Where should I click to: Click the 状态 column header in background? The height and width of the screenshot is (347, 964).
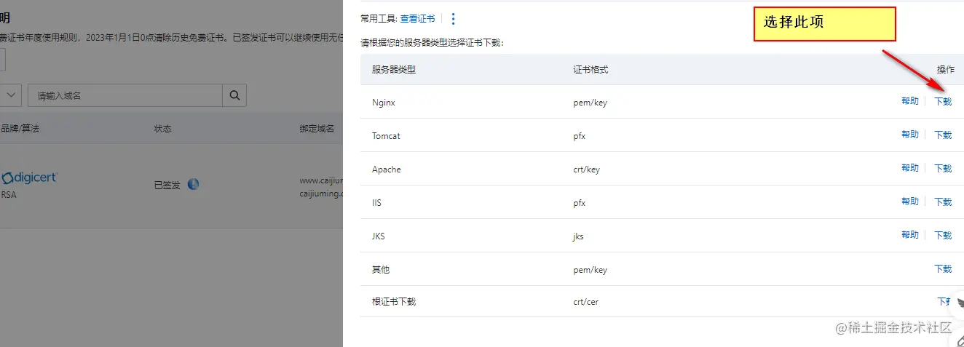click(162, 129)
